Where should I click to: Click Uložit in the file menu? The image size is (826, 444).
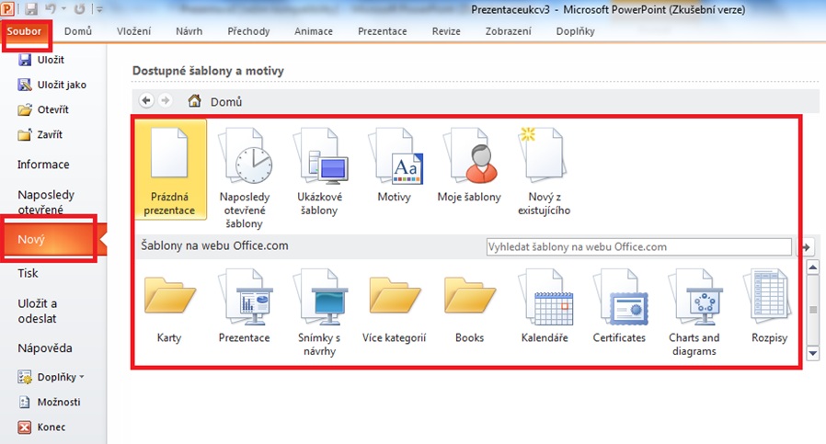pos(41,60)
